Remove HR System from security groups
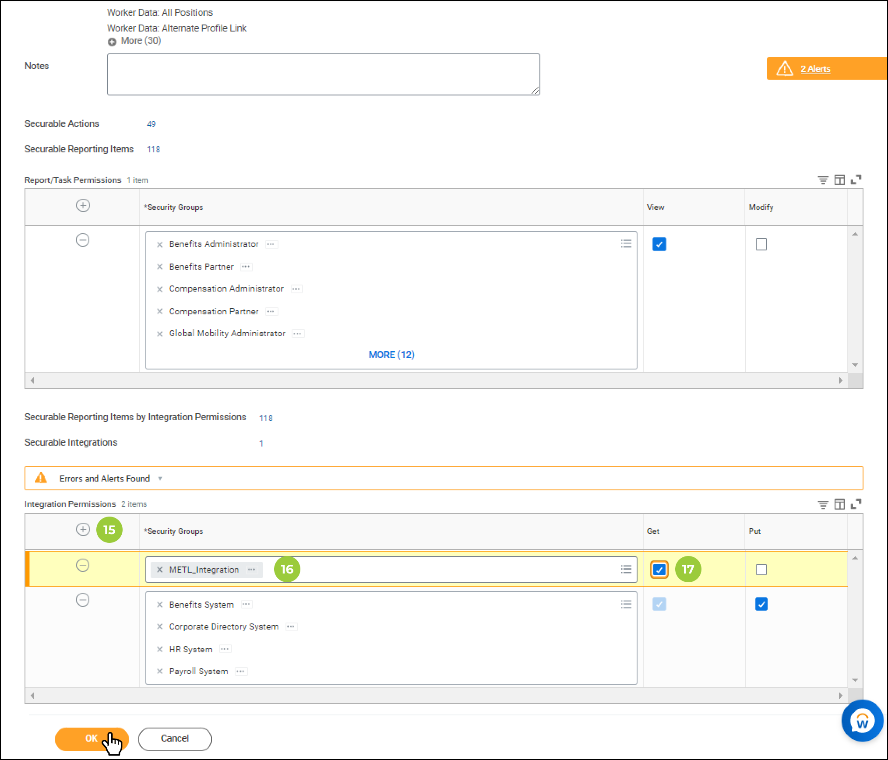 [x=160, y=649]
